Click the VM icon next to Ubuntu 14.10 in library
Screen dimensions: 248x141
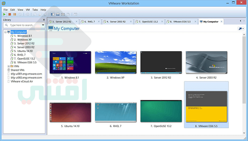point(12,51)
